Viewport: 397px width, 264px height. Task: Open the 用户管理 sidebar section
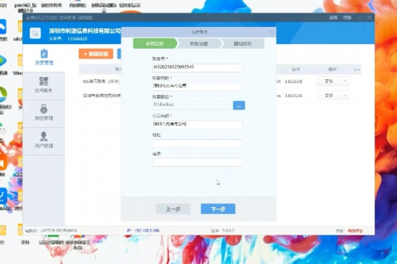(44, 141)
